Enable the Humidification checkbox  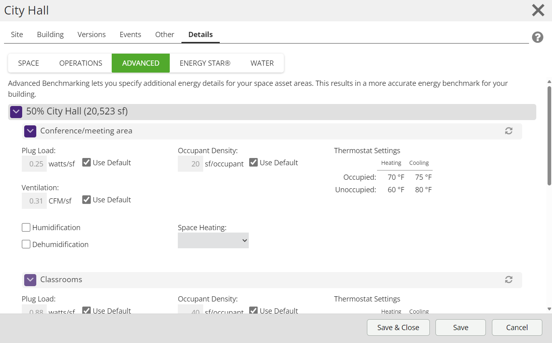pyautogui.click(x=26, y=228)
